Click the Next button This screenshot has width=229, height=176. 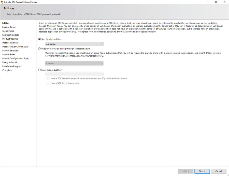pyautogui.click(x=202, y=171)
